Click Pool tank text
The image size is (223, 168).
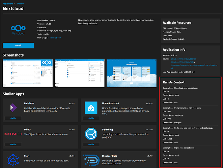(x=167, y=36)
